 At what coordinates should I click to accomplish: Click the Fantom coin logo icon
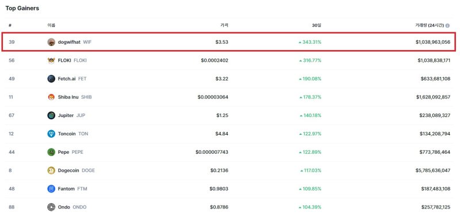51,189
